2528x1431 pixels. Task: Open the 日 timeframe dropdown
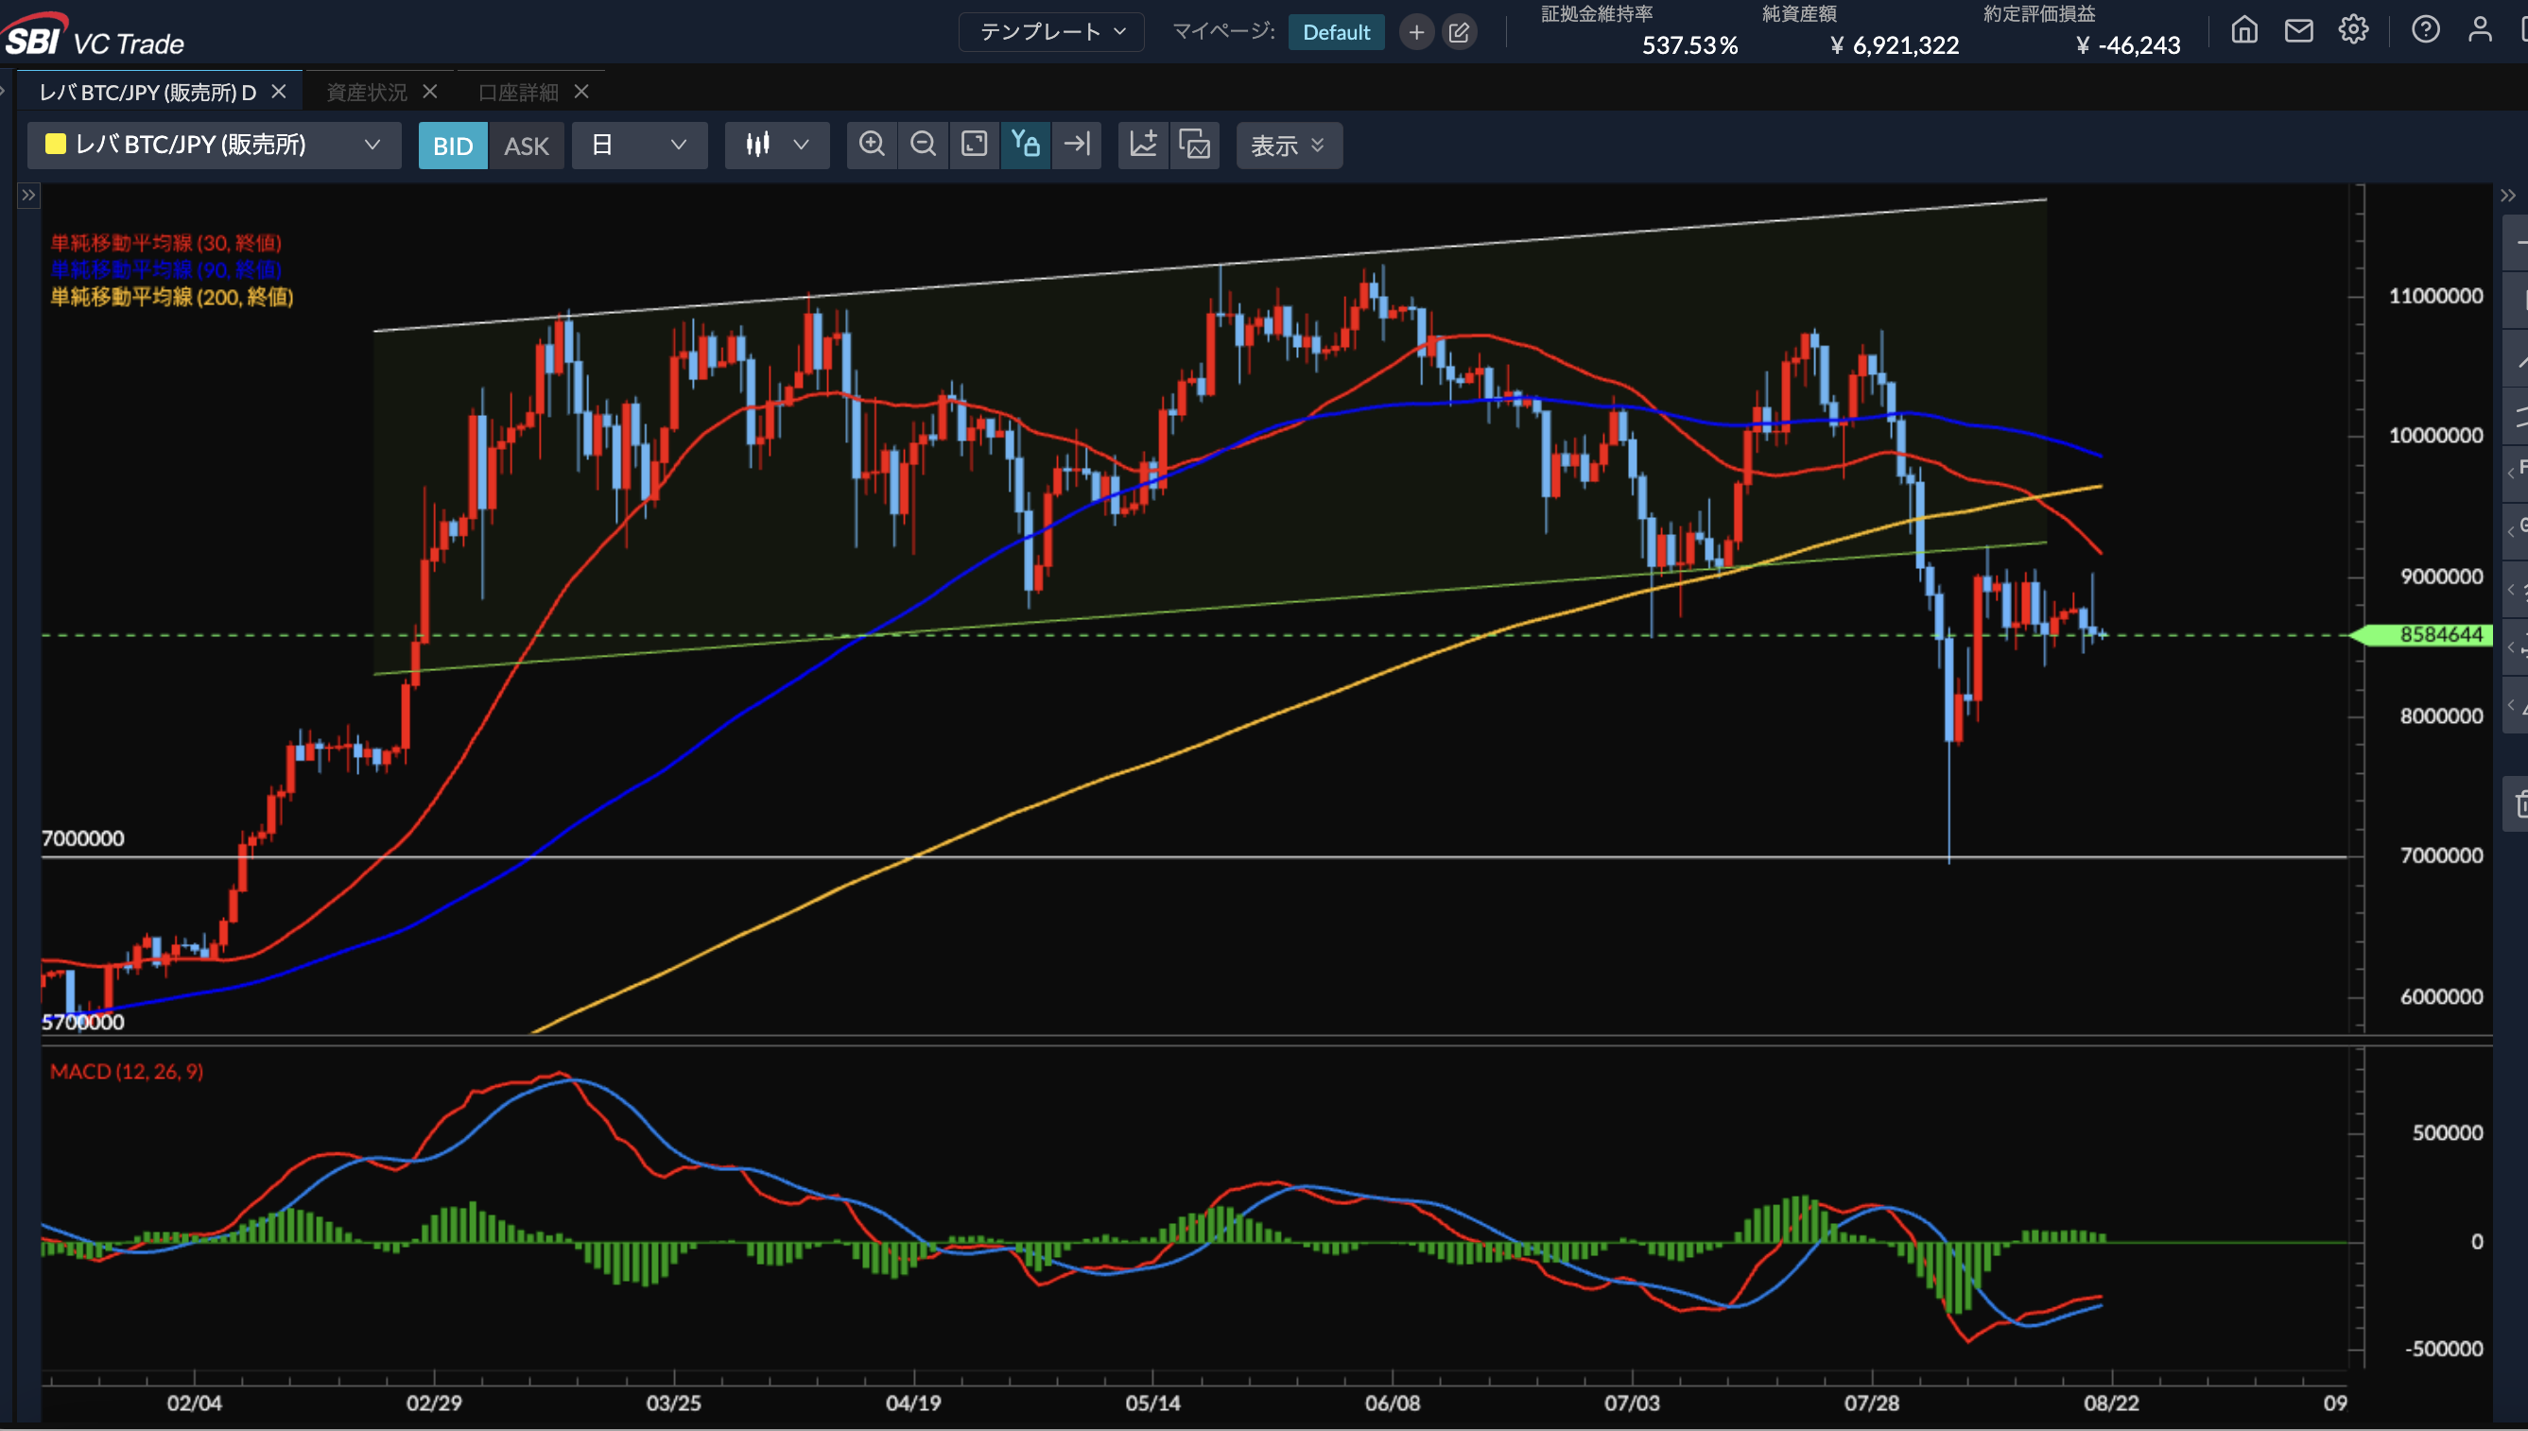point(639,145)
